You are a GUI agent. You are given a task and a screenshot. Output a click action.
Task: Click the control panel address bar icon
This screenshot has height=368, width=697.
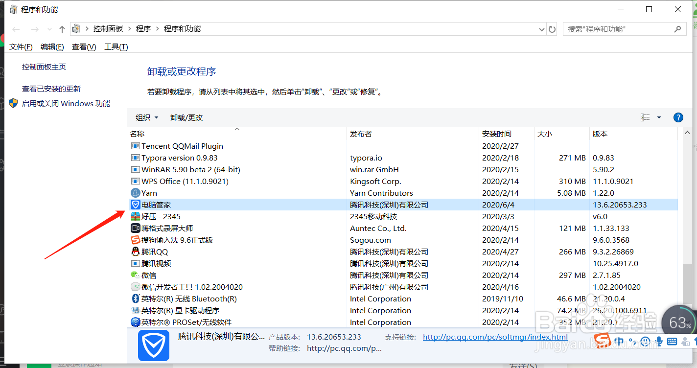coord(76,29)
